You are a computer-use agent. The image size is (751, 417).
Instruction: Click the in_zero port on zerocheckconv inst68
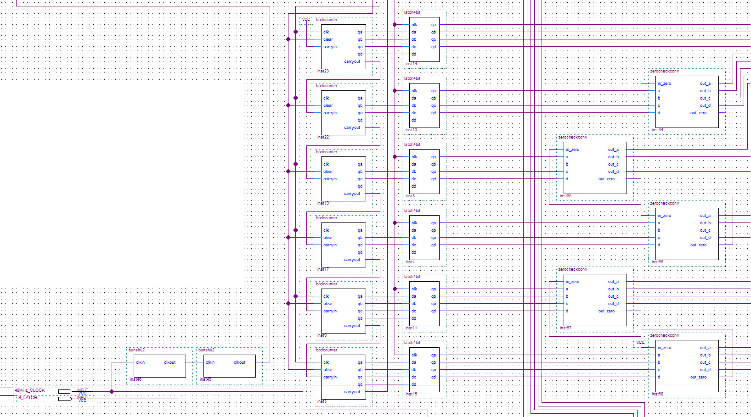(x=664, y=348)
